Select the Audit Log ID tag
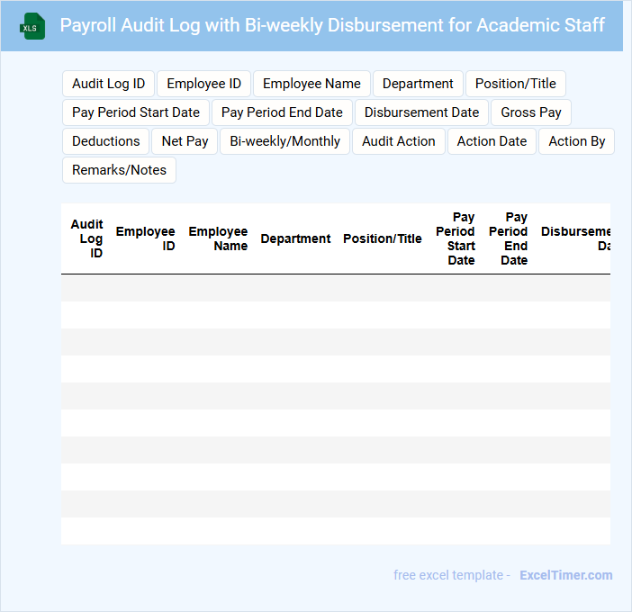Viewport: 632px width, 612px height. click(x=108, y=84)
